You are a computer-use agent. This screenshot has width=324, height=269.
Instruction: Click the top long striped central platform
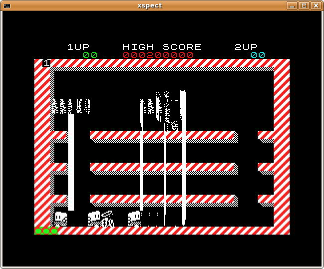pos(162,135)
